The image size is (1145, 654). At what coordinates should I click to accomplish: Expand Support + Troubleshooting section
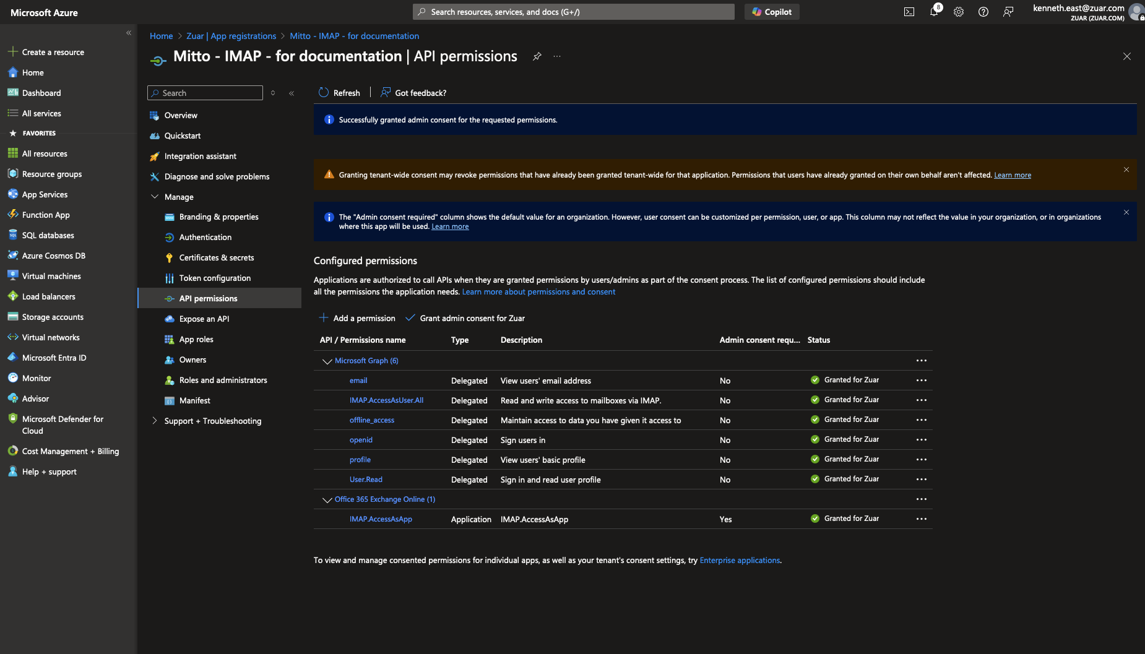pyautogui.click(x=155, y=421)
